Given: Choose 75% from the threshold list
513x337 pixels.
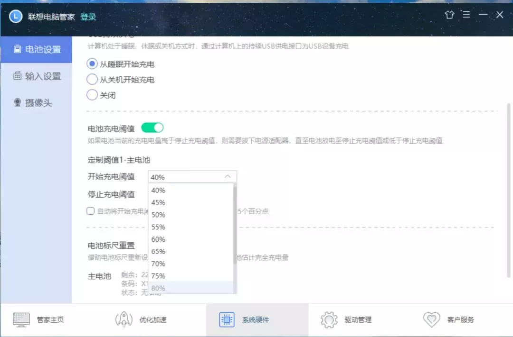Looking at the screenshot, I should pyautogui.click(x=191, y=276).
